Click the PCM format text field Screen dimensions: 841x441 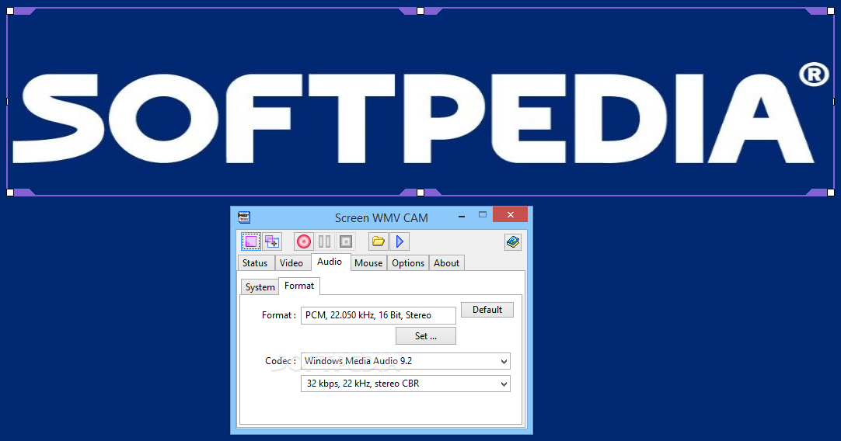[378, 315]
